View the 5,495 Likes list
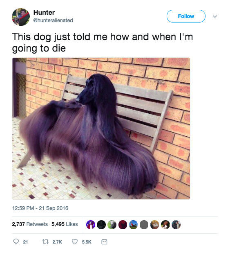This screenshot has height=255, width=230. [x=65, y=224]
